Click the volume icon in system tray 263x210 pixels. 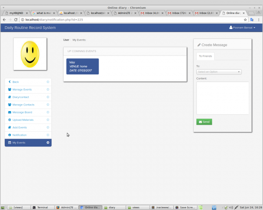[x=231, y=208]
